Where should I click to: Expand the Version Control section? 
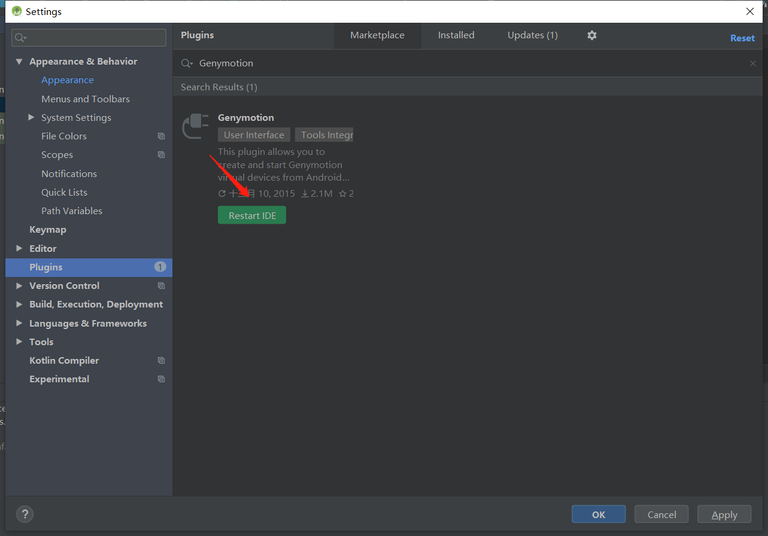[x=19, y=285]
